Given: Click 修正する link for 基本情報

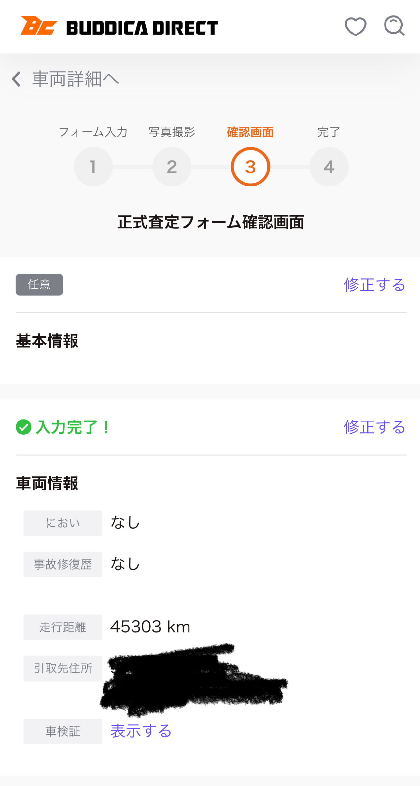Looking at the screenshot, I should [374, 285].
